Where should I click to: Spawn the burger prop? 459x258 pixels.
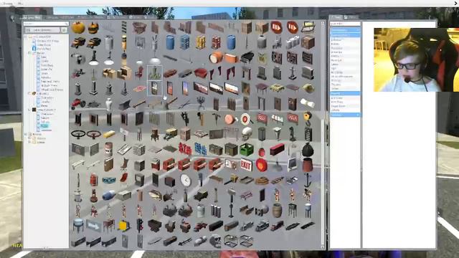(x=93, y=28)
